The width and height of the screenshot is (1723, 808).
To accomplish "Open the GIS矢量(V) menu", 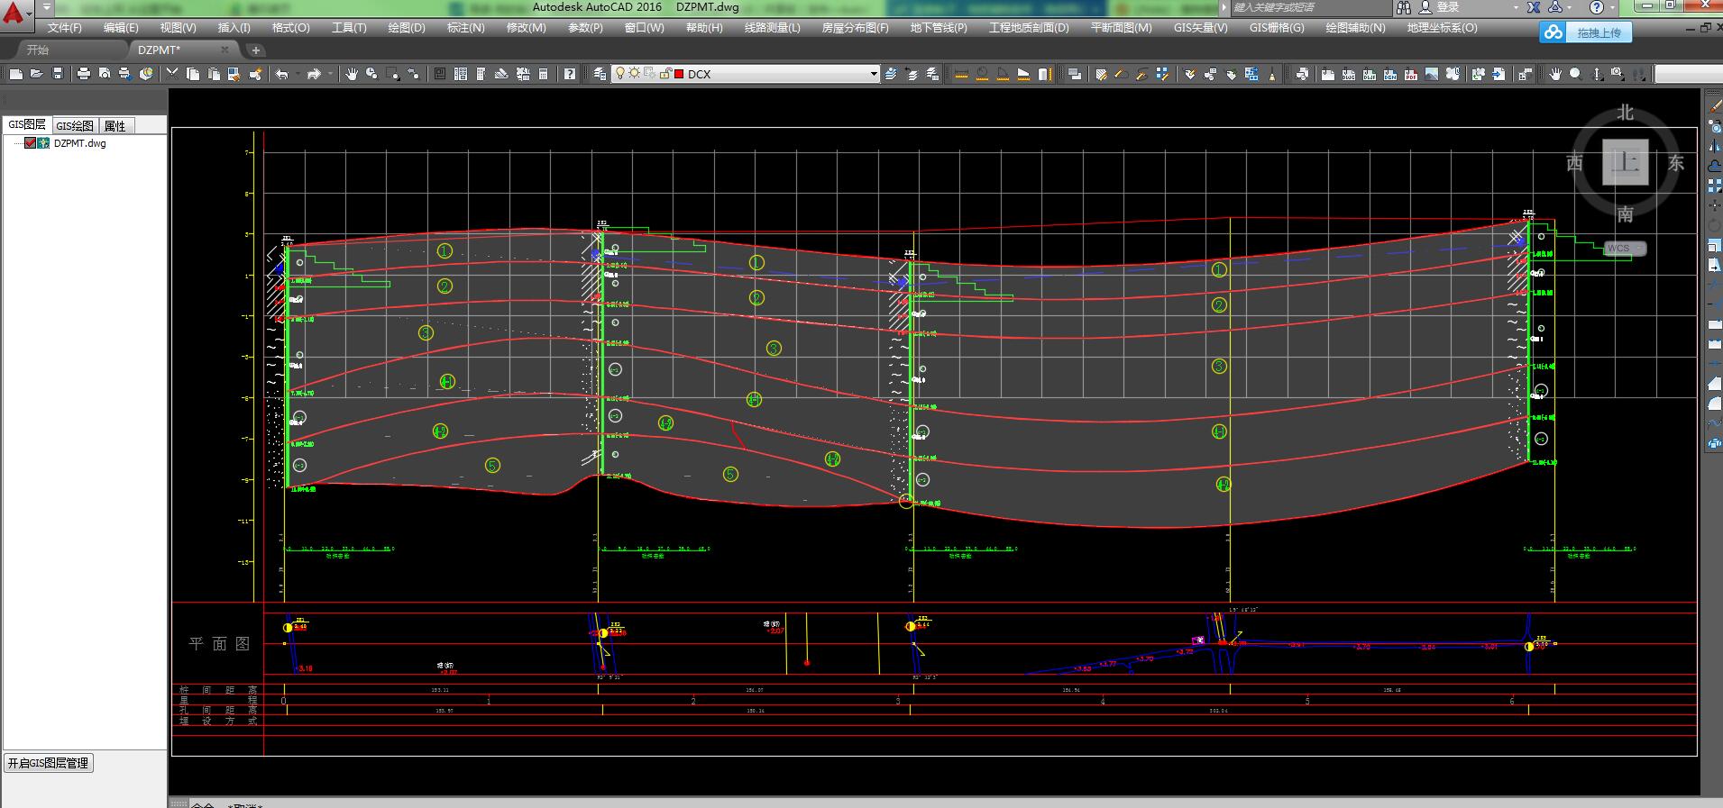I will (x=1200, y=28).
